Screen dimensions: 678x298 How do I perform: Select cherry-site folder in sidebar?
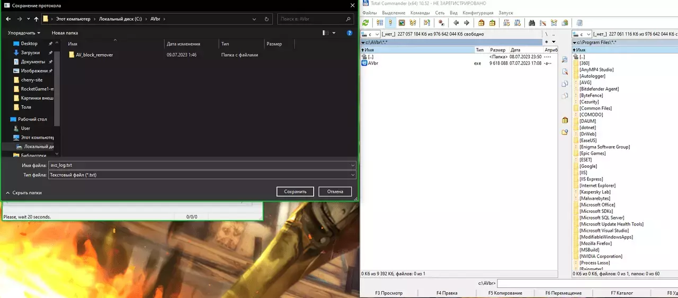[31, 80]
